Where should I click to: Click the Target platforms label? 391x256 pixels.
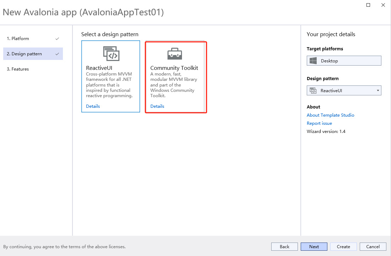tap(325, 49)
